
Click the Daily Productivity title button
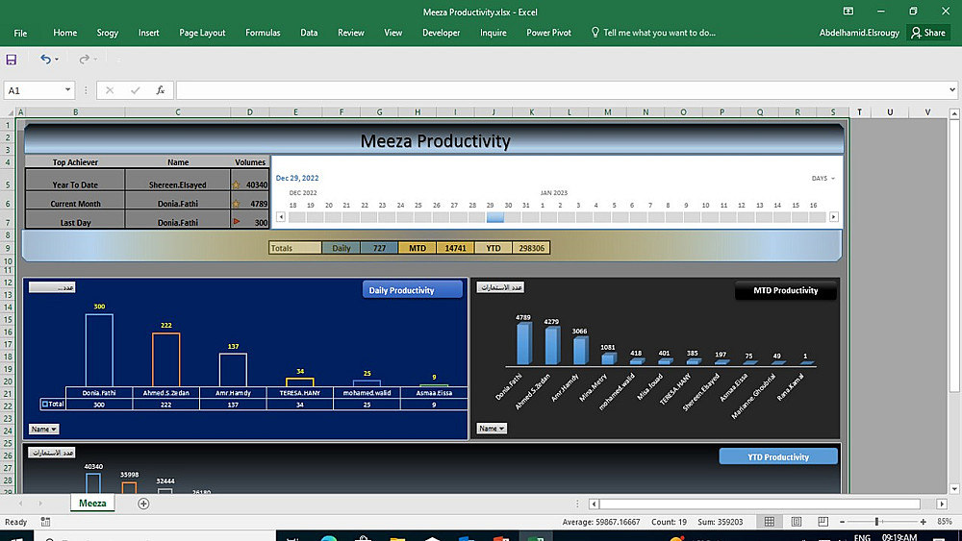click(x=413, y=290)
